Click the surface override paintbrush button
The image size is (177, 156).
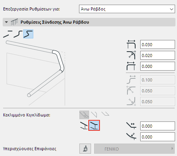[85, 149]
